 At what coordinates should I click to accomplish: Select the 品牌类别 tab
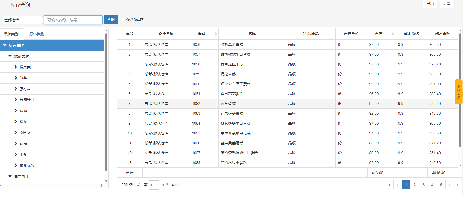point(11,34)
